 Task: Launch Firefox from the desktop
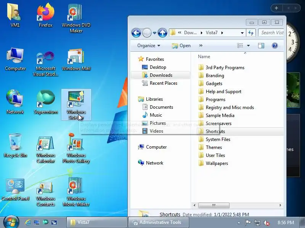pos(45,15)
